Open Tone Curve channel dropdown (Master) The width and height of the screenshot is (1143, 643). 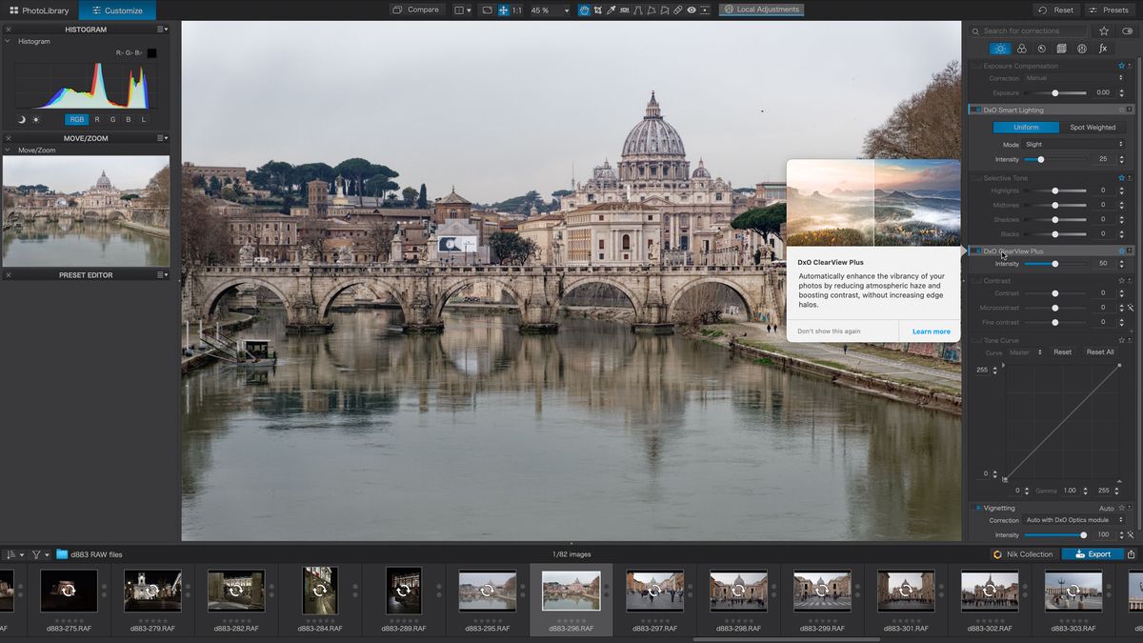tap(1026, 352)
